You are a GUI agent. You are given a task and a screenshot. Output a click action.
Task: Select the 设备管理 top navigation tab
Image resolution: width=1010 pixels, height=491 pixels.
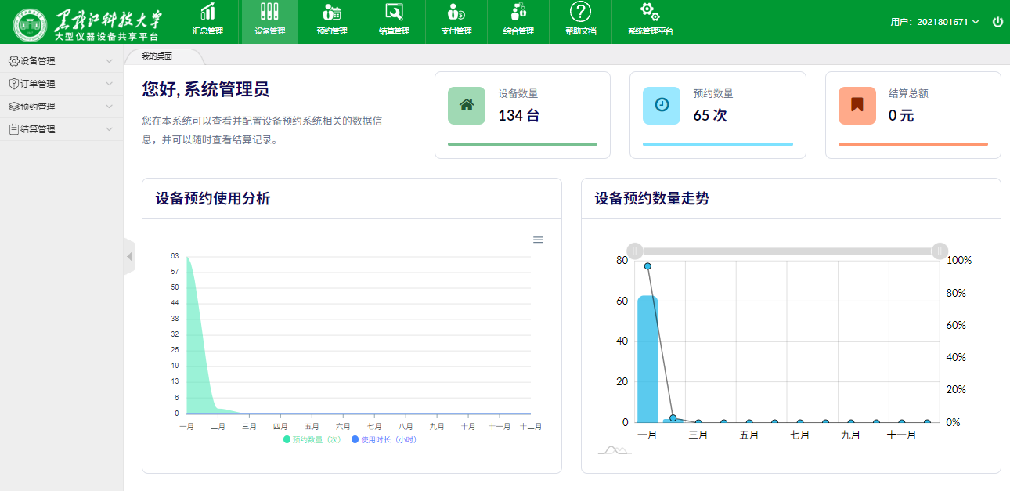pyautogui.click(x=269, y=20)
